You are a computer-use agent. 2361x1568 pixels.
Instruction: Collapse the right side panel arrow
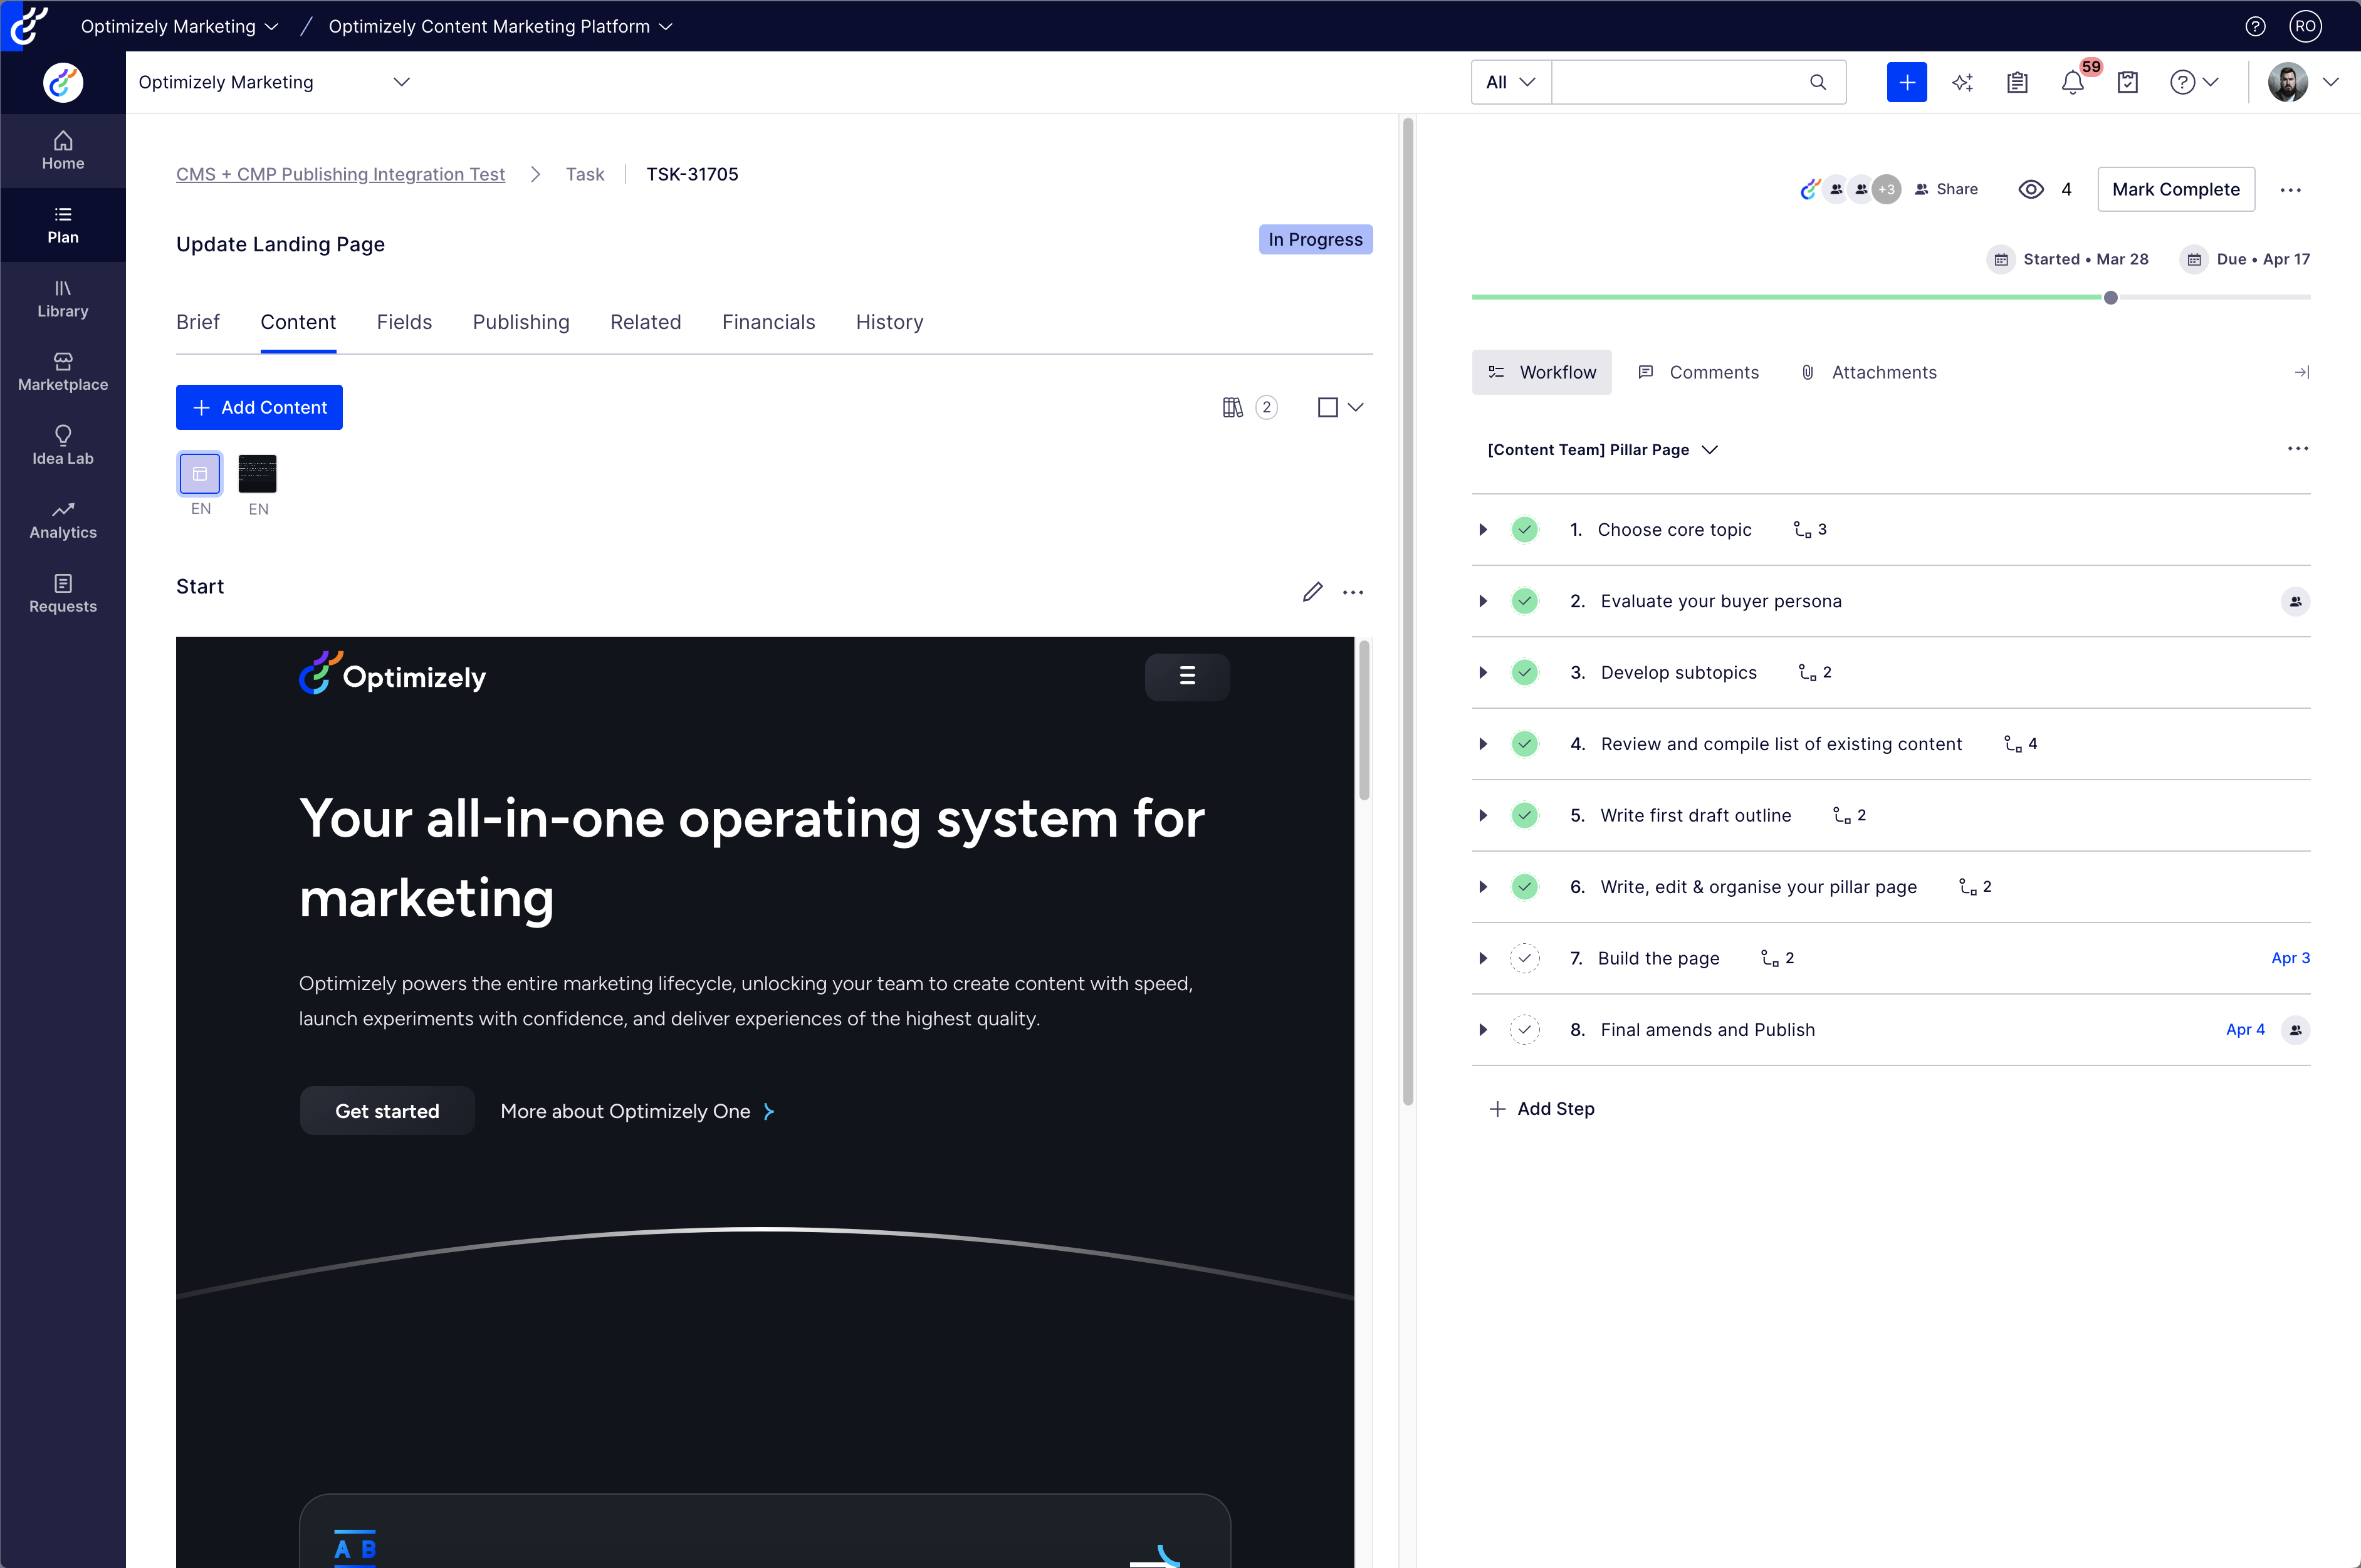(2301, 372)
